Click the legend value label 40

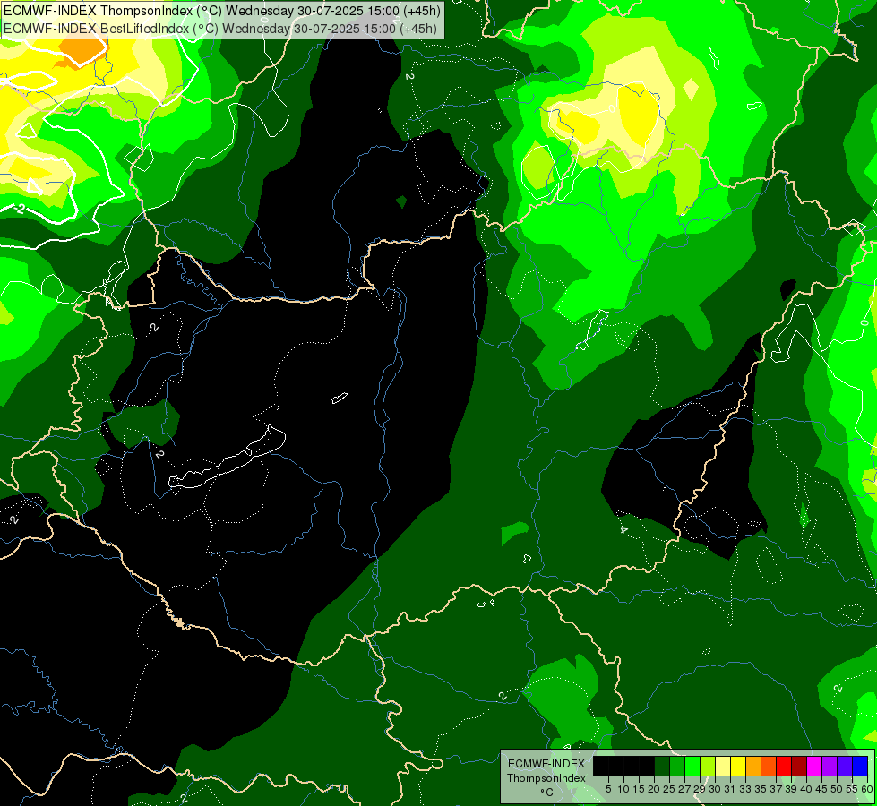pyautogui.click(x=806, y=789)
